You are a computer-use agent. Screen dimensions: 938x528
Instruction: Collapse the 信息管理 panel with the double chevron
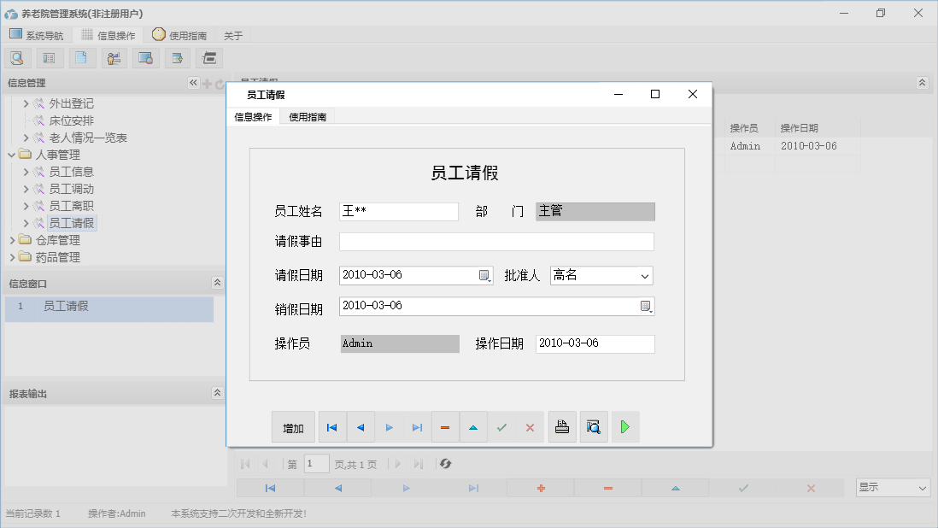pos(194,83)
